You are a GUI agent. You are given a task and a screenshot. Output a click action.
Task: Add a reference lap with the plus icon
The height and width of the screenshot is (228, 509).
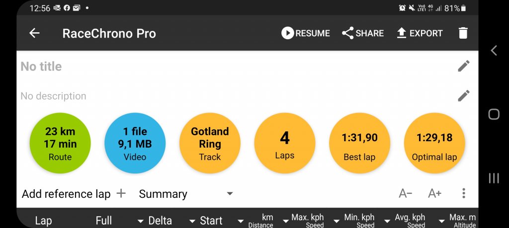tap(121, 194)
